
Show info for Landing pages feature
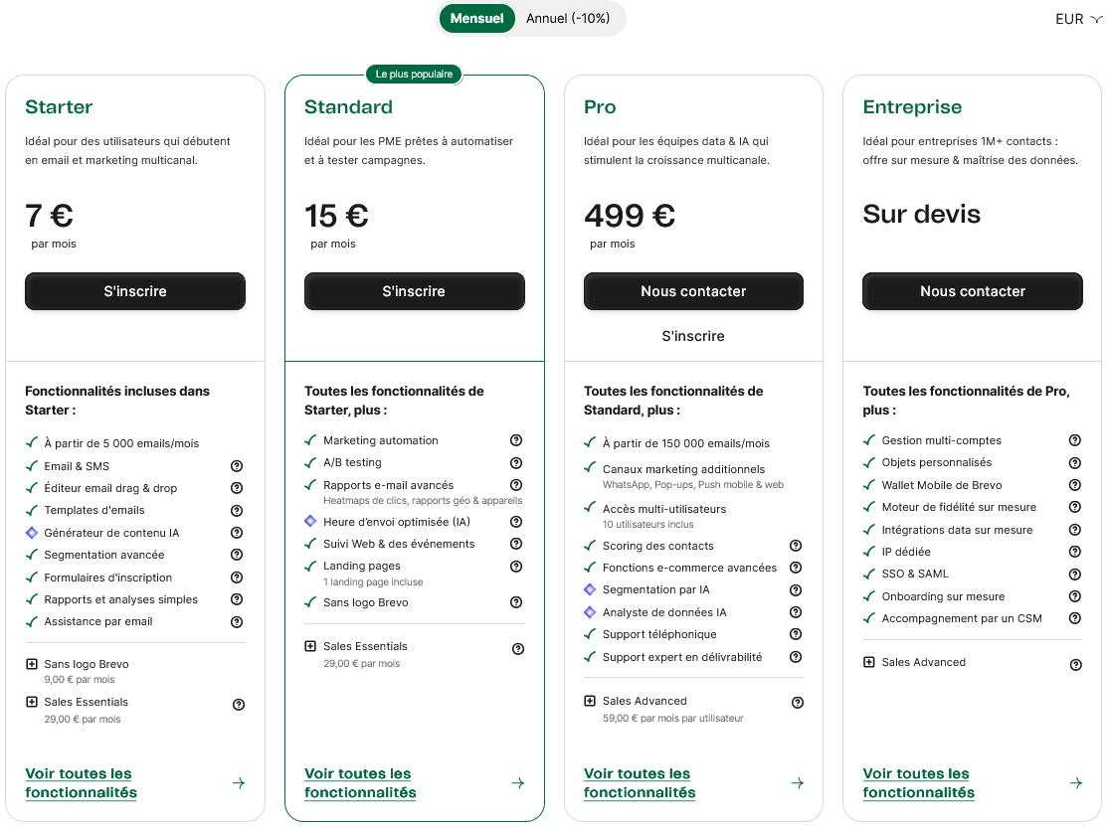[516, 567]
